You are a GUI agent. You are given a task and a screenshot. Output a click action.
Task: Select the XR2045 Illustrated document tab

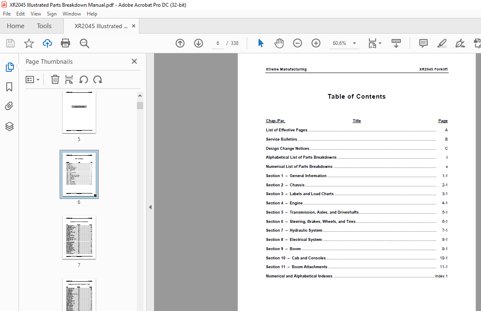pos(101,26)
